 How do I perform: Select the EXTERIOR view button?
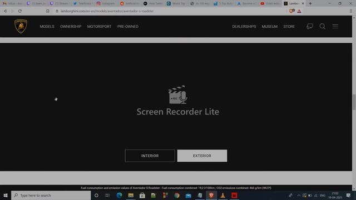pyautogui.click(x=202, y=156)
